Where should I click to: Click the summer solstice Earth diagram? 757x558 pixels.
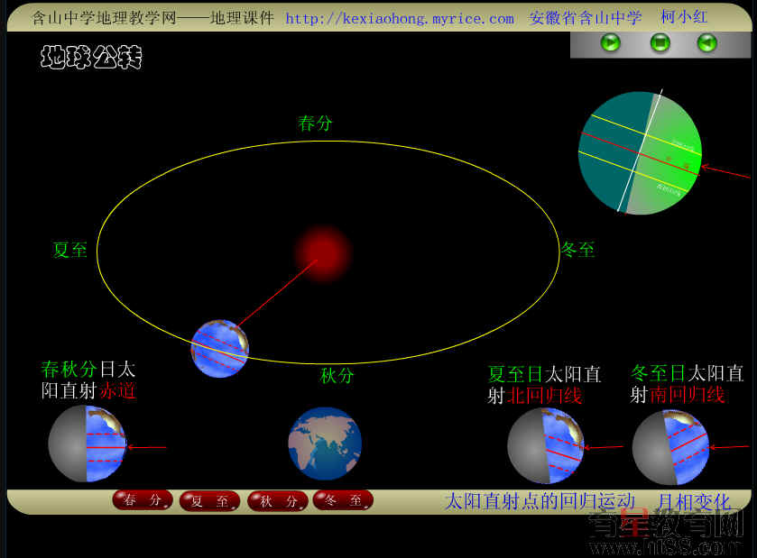click(546, 445)
